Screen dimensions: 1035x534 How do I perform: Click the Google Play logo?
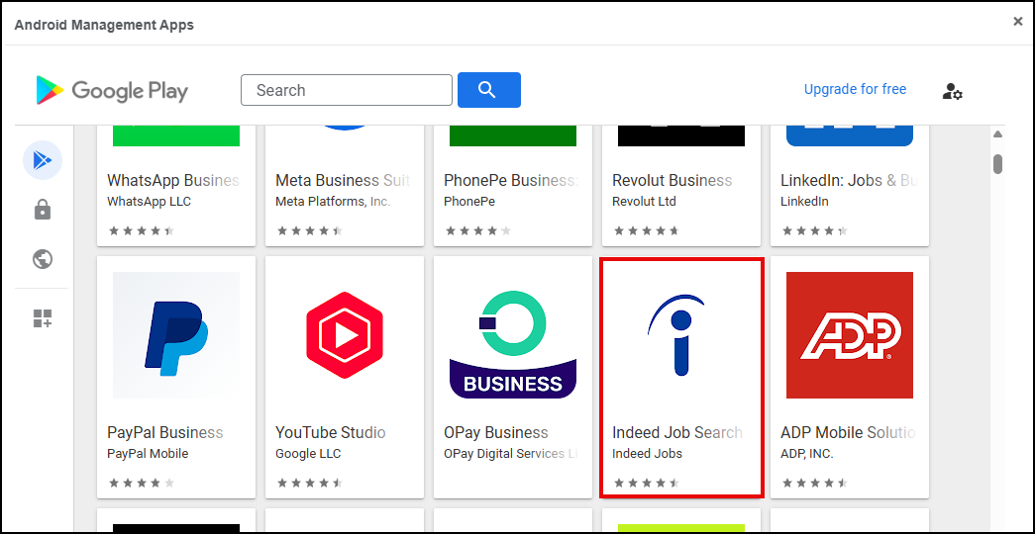pyautogui.click(x=112, y=91)
